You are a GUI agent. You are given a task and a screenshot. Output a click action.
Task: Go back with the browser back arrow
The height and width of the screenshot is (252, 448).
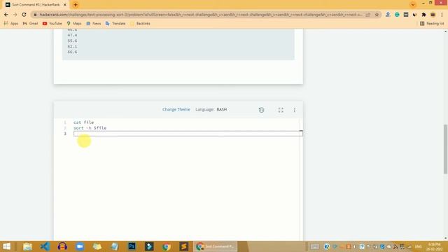[x=6, y=15]
